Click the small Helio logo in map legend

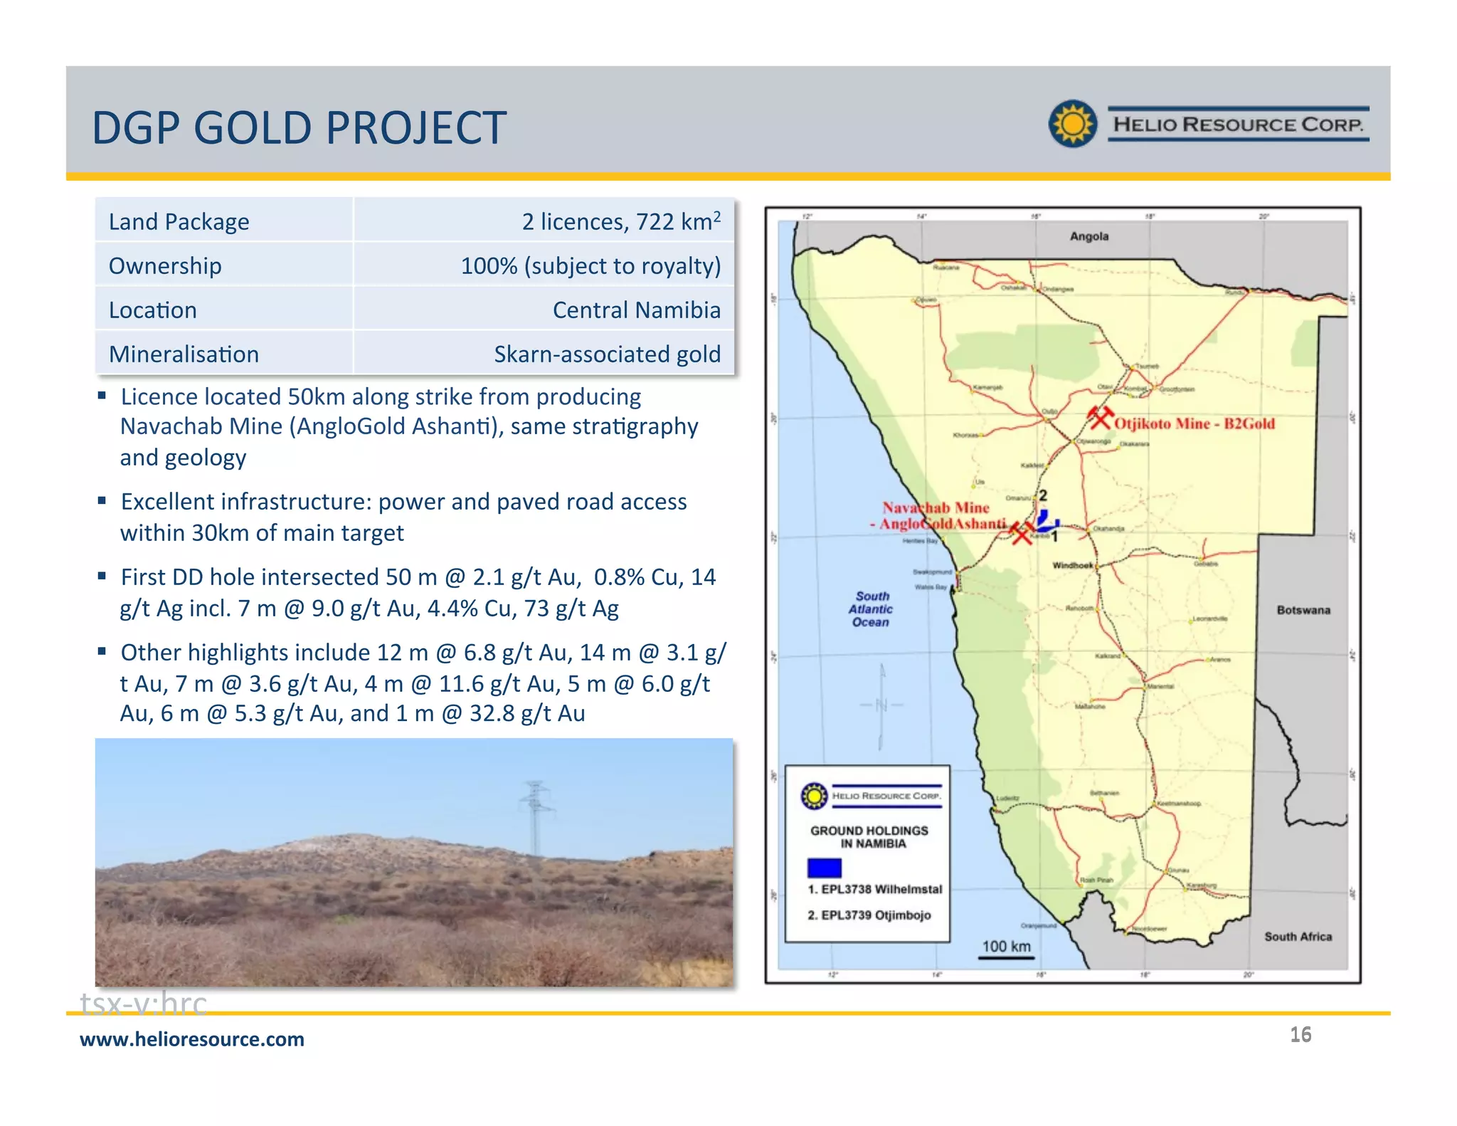[814, 795]
